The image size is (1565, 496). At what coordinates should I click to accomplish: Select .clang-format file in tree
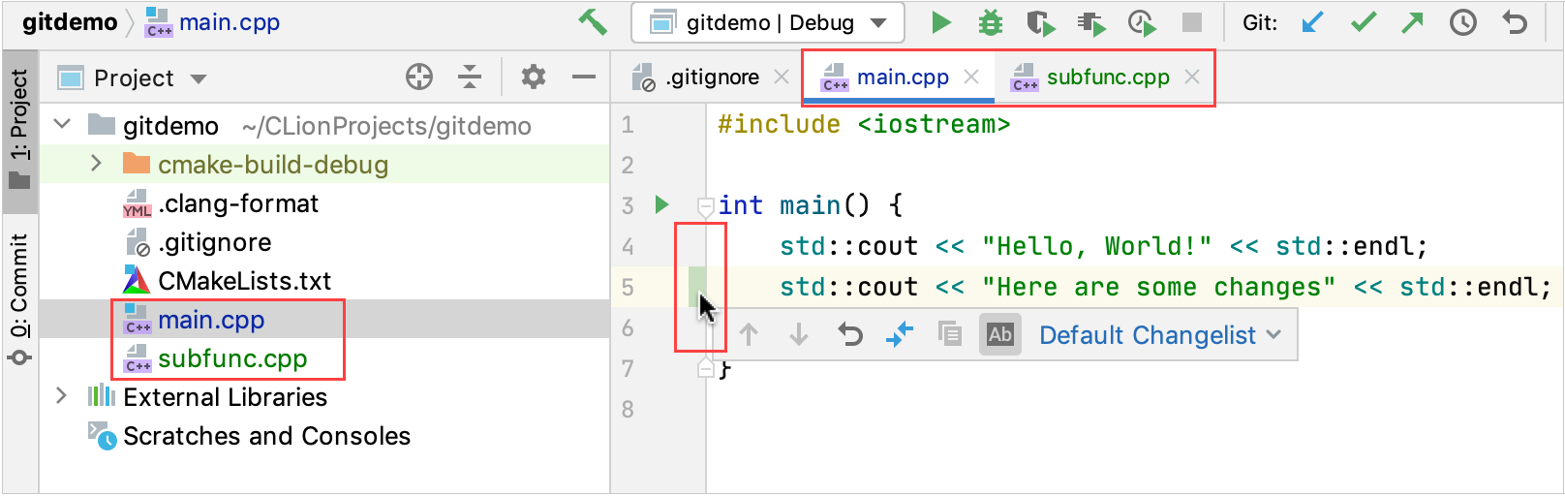coord(238,203)
